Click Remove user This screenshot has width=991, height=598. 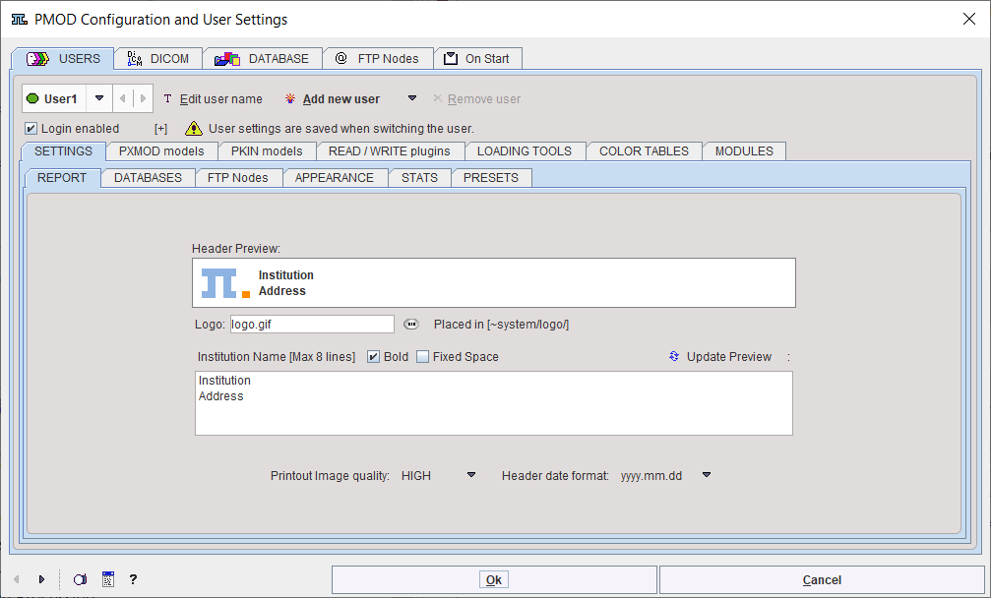(476, 99)
